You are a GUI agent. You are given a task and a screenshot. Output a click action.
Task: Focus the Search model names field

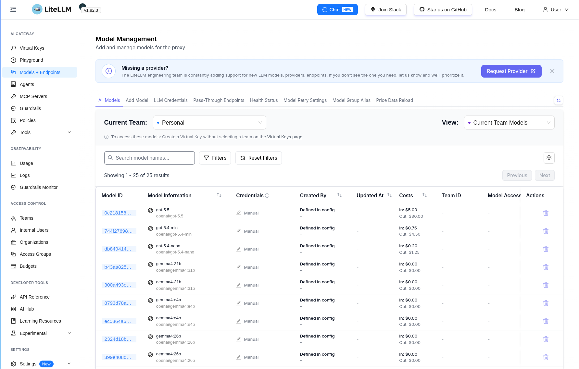click(149, 158)
